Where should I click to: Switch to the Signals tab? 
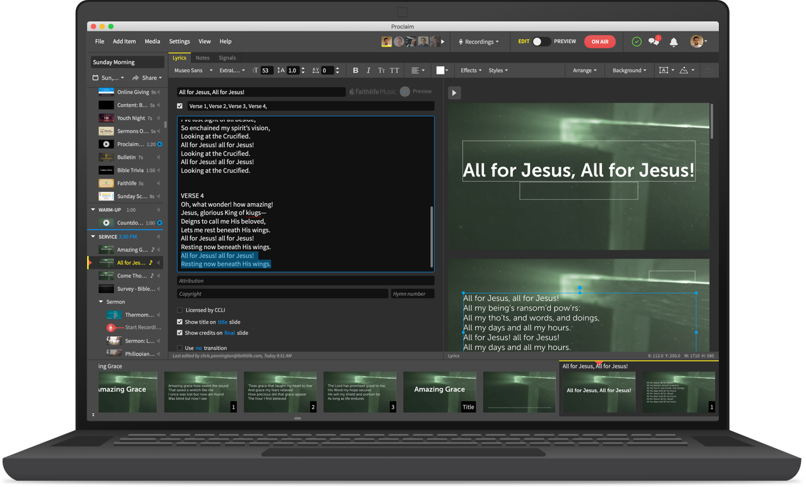click(227, 58)
